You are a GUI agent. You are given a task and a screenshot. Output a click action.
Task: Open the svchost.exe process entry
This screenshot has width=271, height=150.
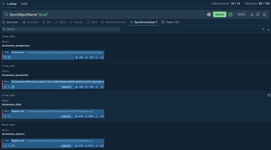[17, 52]
